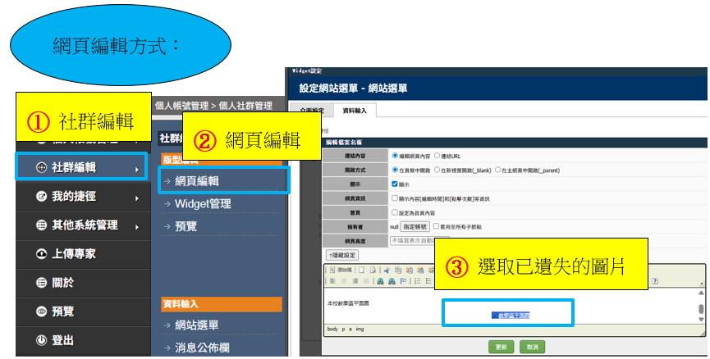Image resolution: width=710 pixels, height=359 pixels.
Task: Click the 其他系統管理 icon in sidebar
Action: click(41, 225)
